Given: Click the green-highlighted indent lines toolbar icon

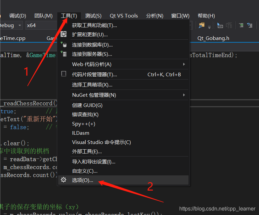Looking at the screenshot, I should click(x=241, y=25).
